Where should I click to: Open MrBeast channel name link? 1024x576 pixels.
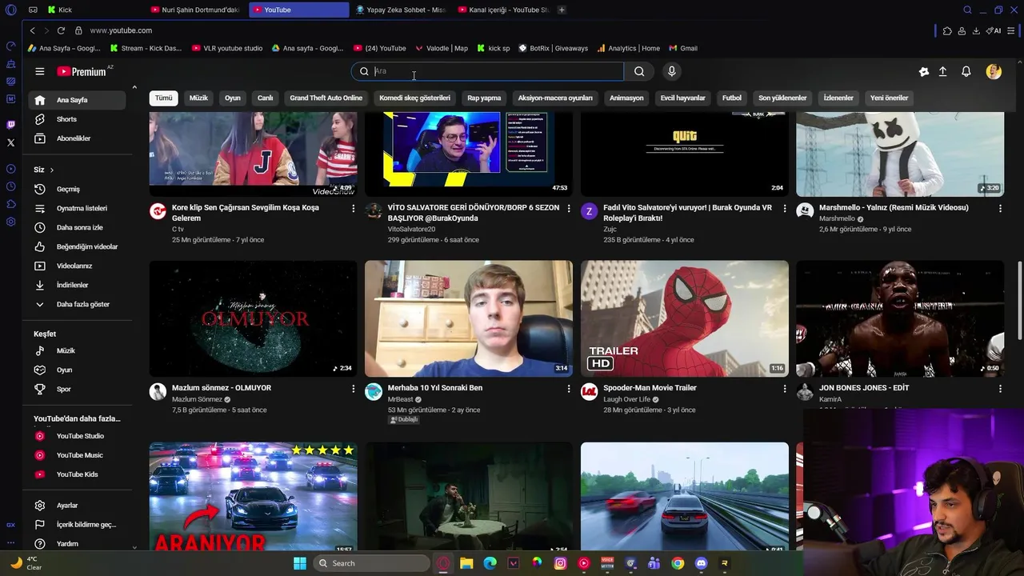[x=401, y=399]
